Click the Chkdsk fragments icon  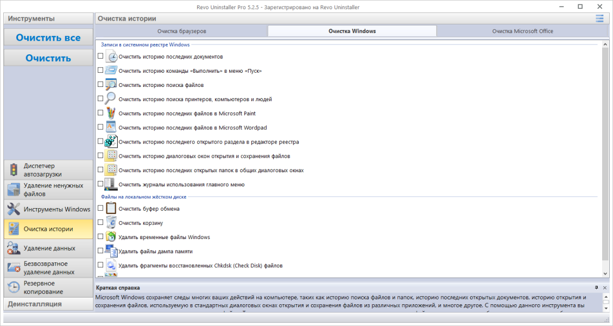click(111, 265)
